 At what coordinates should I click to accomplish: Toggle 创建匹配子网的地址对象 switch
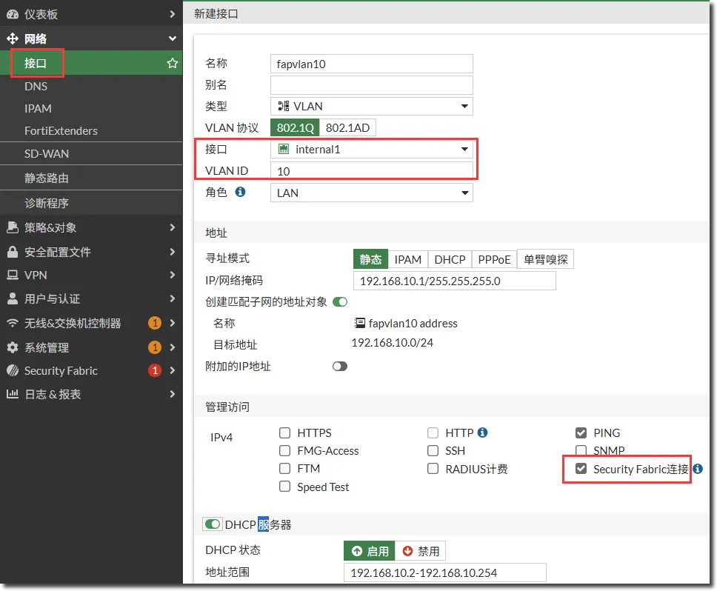pyautogui.click(x=340, y=302)
